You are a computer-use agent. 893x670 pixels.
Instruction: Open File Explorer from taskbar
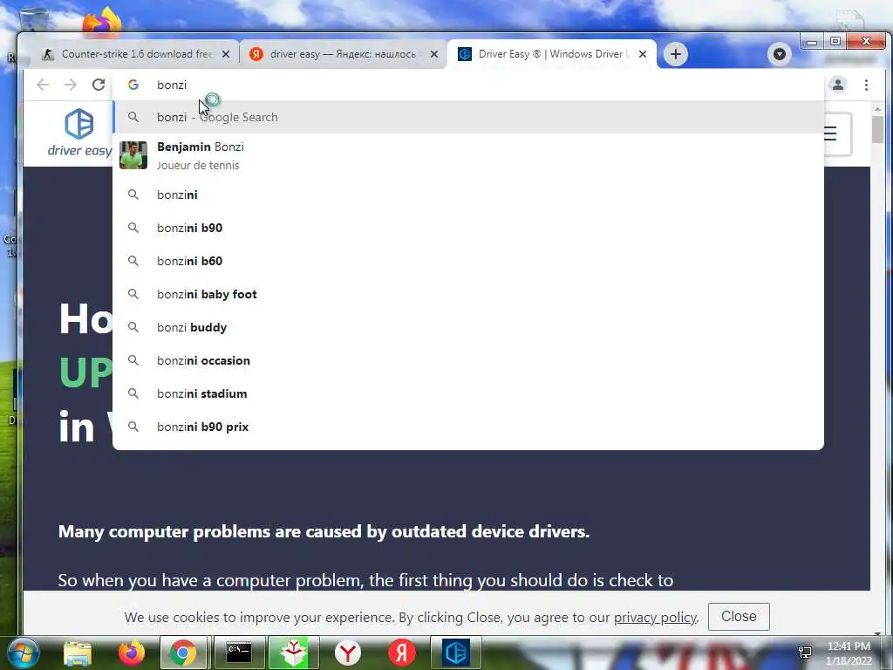coord(78,653)
